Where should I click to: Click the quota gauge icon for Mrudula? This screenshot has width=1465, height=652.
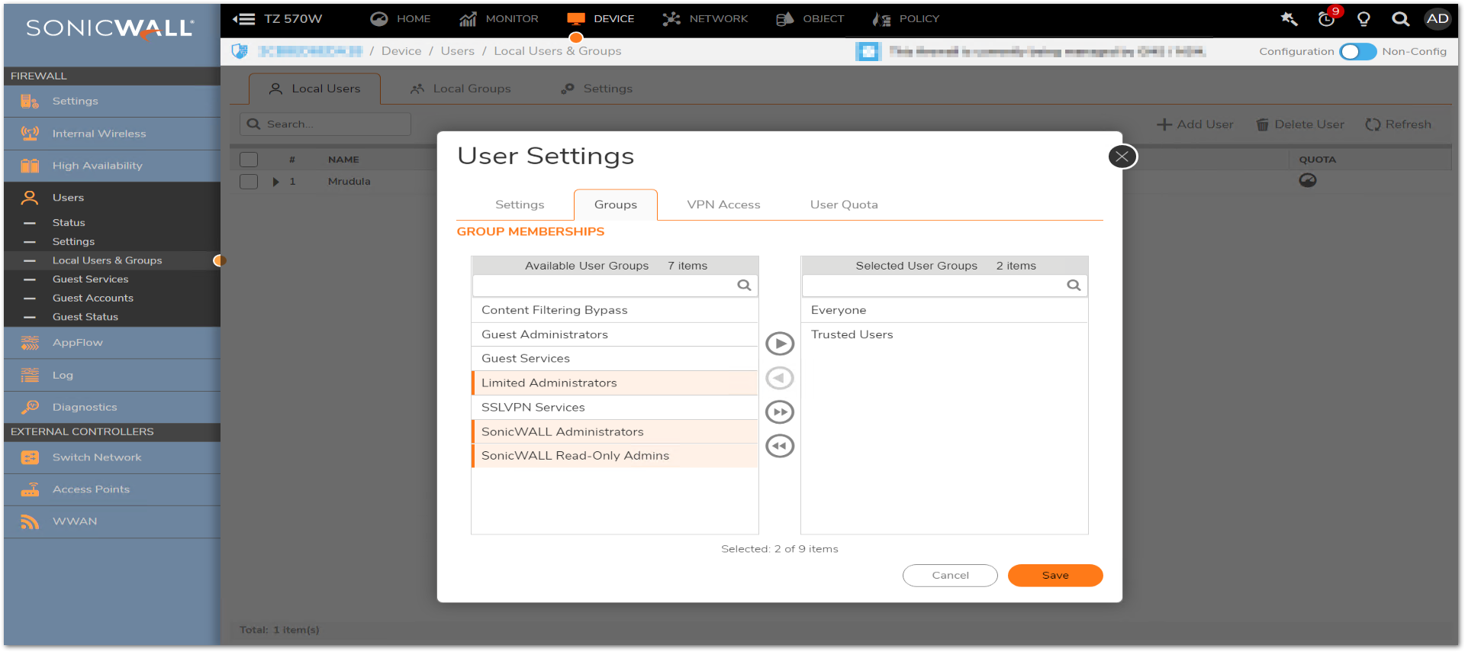tap(1308, 181)
